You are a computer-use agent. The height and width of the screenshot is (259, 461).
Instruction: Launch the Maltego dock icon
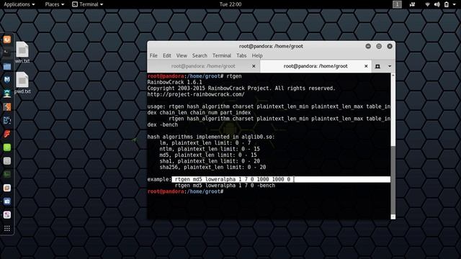click(x=7, y=120)
